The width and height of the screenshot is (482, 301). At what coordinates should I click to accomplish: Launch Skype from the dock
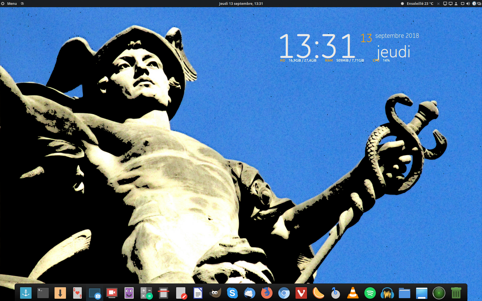point(232,293)
